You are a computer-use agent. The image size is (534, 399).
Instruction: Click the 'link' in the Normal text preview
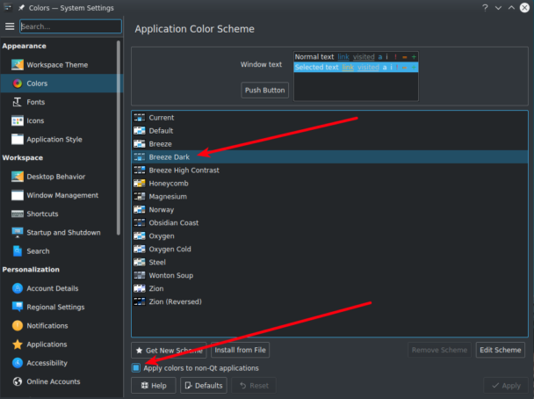[343, 57]
